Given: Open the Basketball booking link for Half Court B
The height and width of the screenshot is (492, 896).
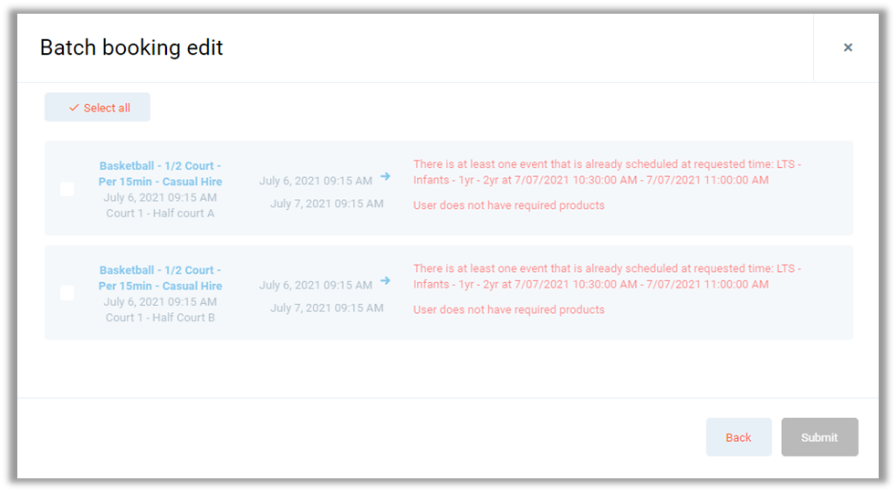Looking at the screenshot, I should click(x=161, y=277).
